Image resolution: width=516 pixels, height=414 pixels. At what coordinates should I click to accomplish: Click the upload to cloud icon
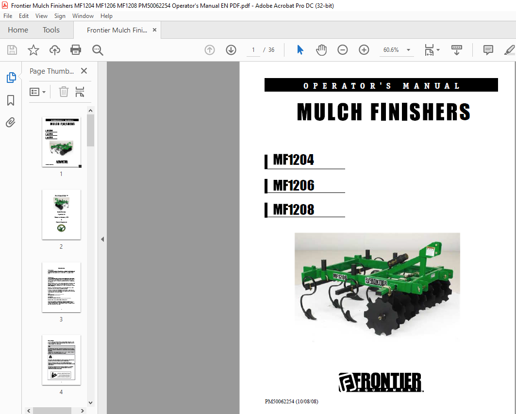point(55,50)
